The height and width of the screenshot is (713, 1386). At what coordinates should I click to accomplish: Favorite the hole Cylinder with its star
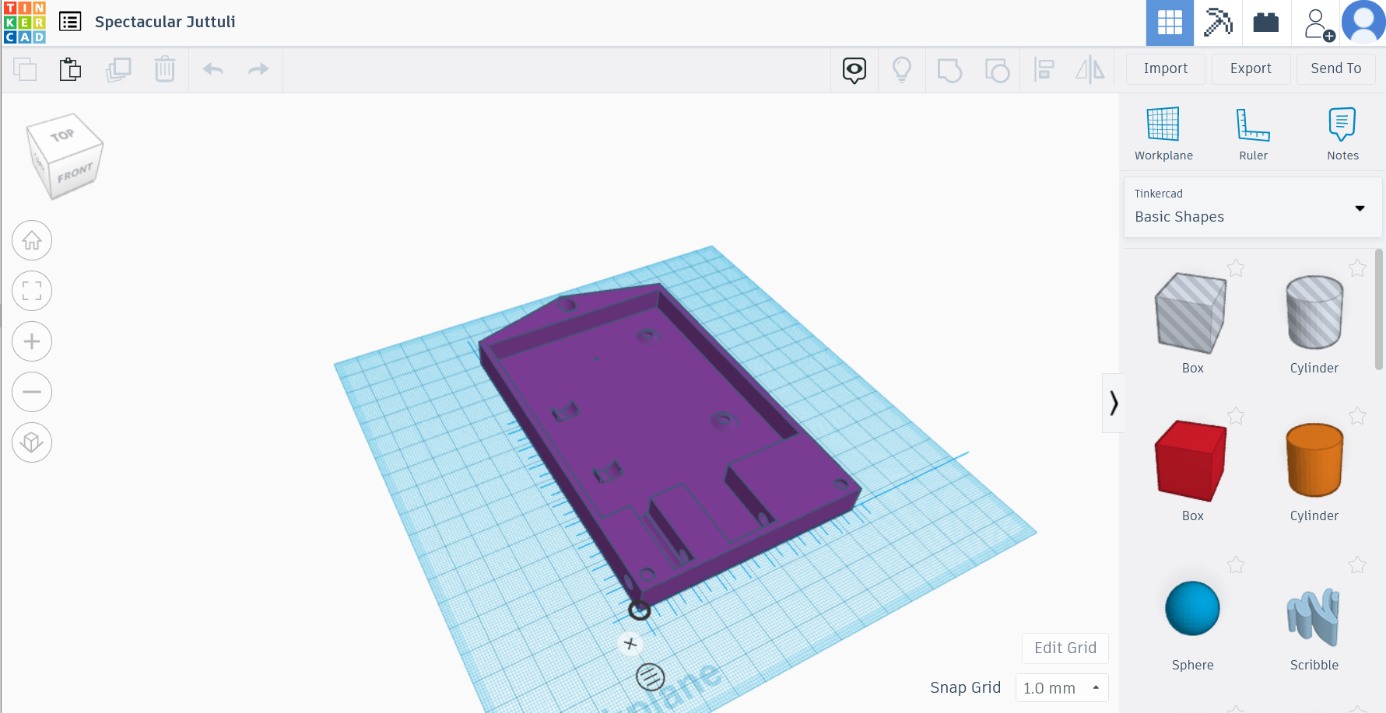1357,268
